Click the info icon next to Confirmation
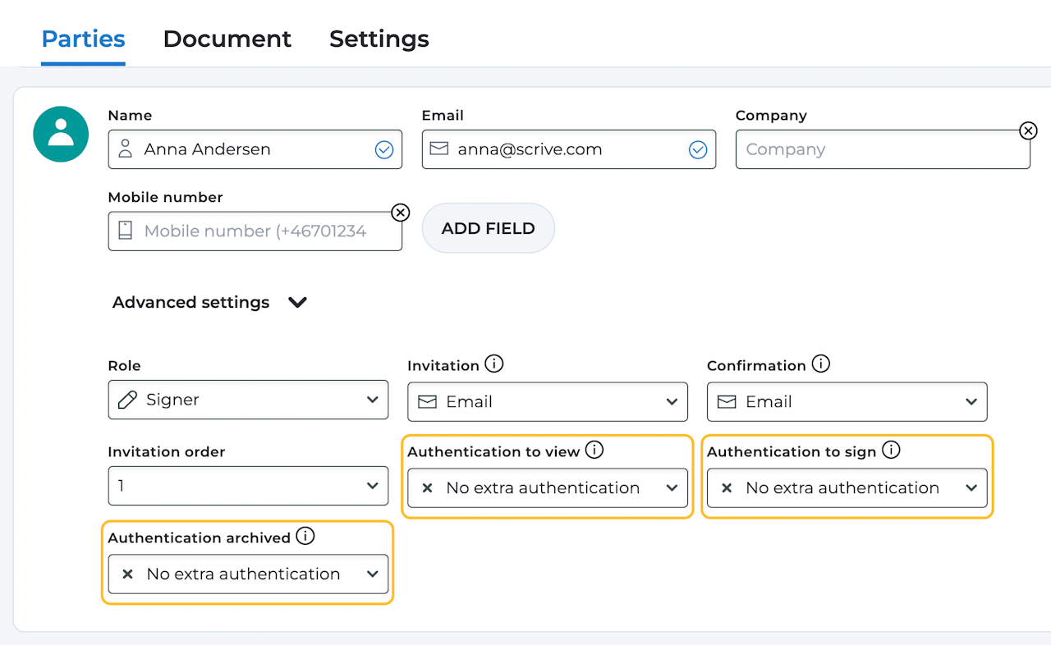 pyautogui.click(x=820, y=364)
